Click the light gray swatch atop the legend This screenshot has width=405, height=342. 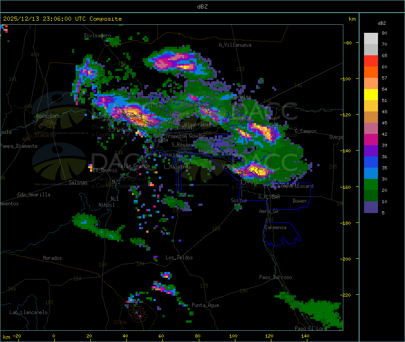coord(371,38)
